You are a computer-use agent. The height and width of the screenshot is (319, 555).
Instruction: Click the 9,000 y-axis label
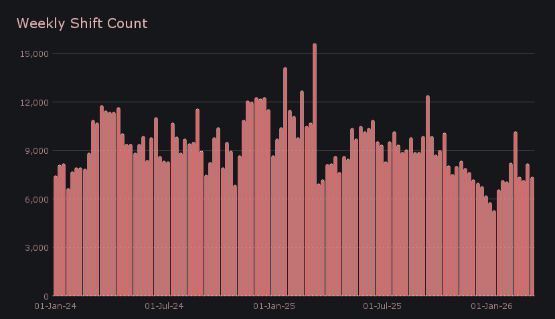point(36,150)
